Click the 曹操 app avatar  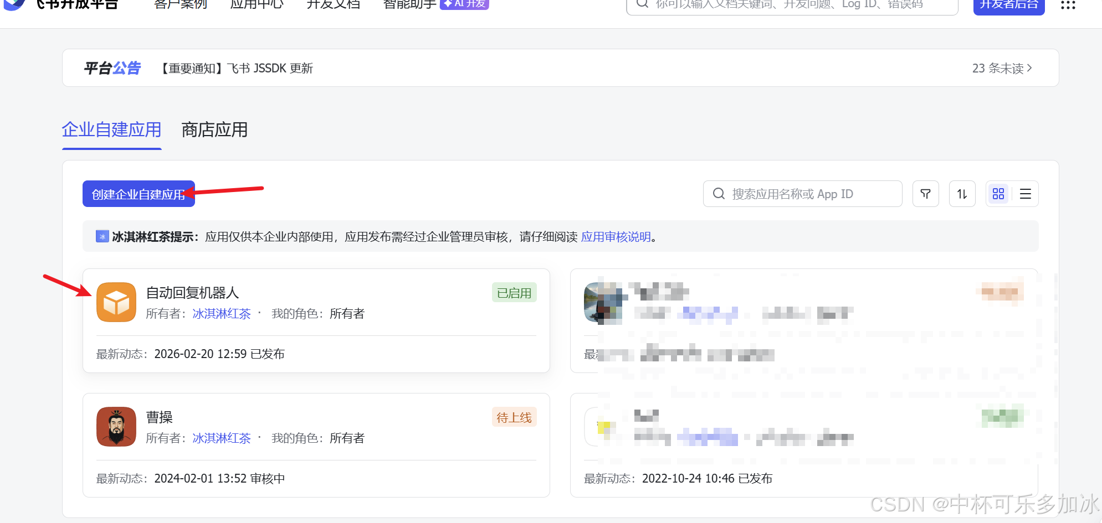(x=116, y=427)
